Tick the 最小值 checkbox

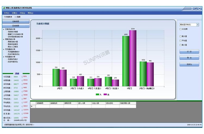pyautogui.click(x=181, y=45)
